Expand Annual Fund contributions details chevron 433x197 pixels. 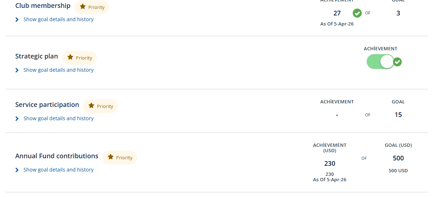click(x=17, y=170)
